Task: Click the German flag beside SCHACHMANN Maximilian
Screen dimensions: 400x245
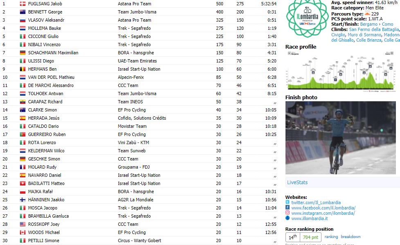Action: 23,53
